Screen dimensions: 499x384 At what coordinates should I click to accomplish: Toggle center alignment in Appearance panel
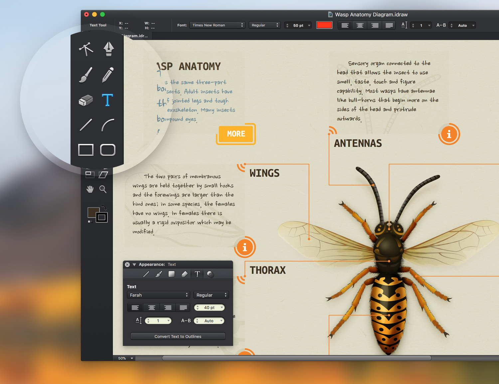click(151, 308)
